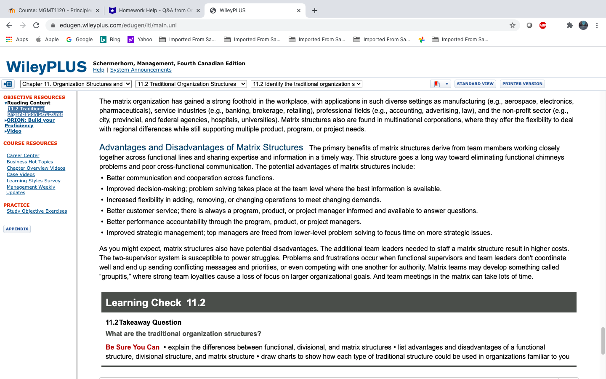Collapse the sidebar with the arrow panel icon
606x379 pixels.
(8, 84)
